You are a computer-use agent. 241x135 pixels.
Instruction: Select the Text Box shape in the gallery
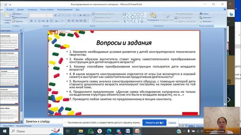[124, 14]
